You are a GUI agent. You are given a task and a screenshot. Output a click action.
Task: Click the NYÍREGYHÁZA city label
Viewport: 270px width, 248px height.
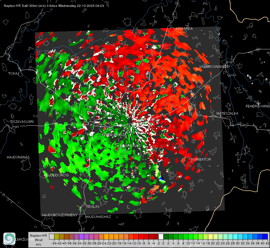tap(114, 134)
